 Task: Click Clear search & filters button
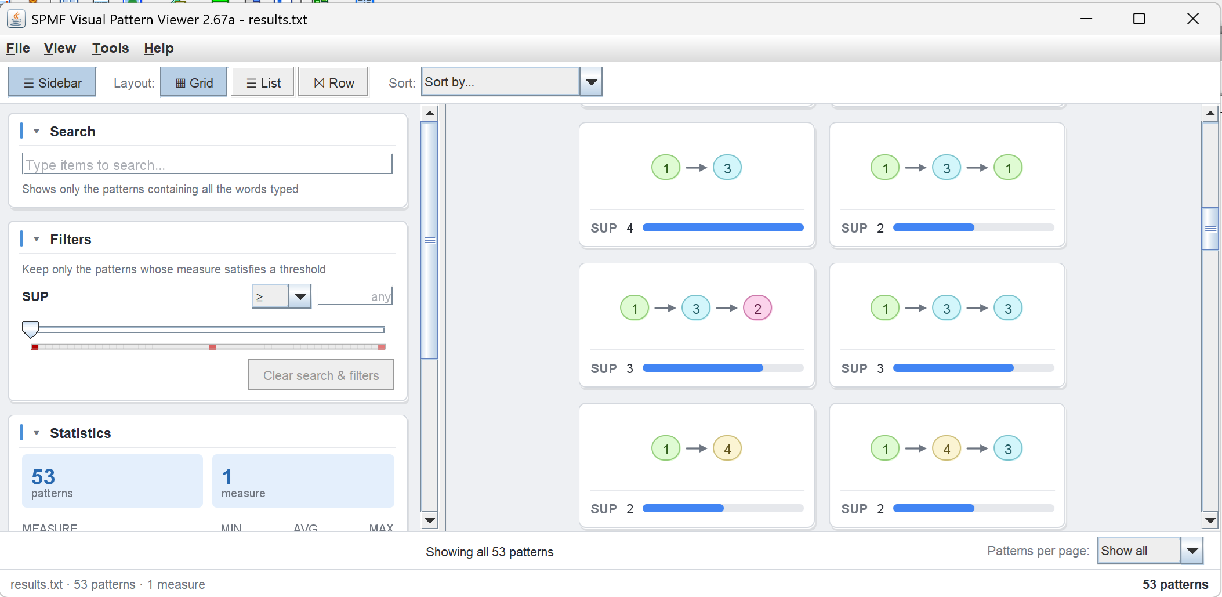321,375
